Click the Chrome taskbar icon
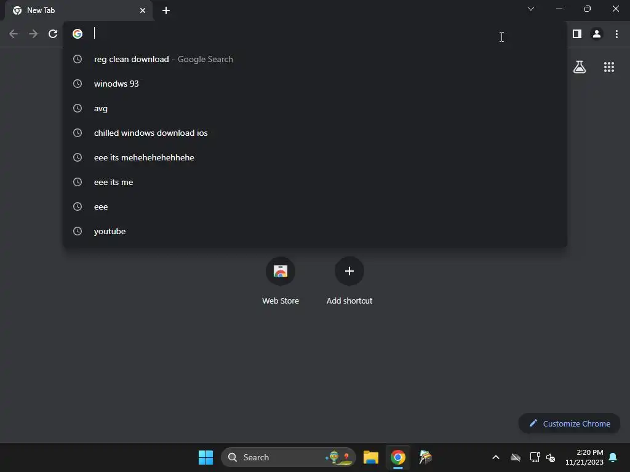The image size is (630, 472). coord(398,457)
